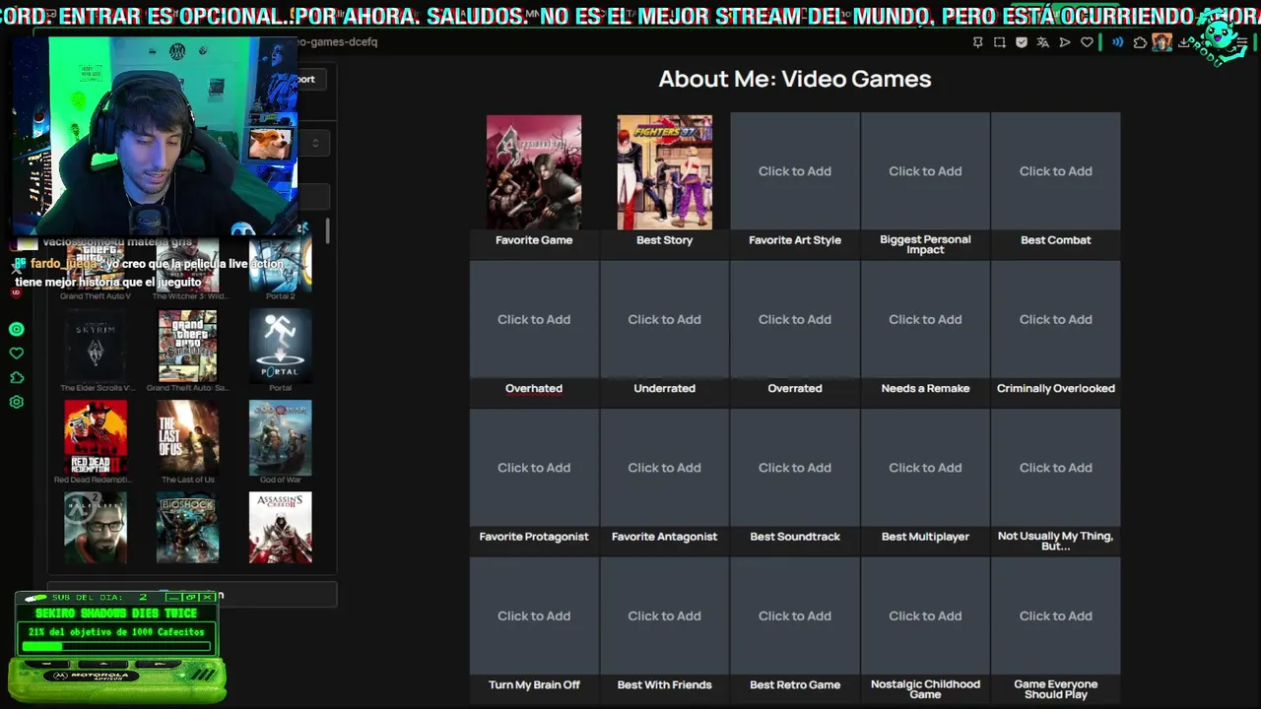Click the browser address bar URL
This screenshot has height=709, width=1261.
click(x=337, y=42)
